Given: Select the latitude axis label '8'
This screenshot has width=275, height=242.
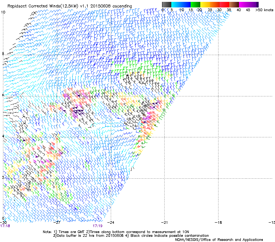Looking at the screenshot, I should pyautogui.click(x=3, y=54).
